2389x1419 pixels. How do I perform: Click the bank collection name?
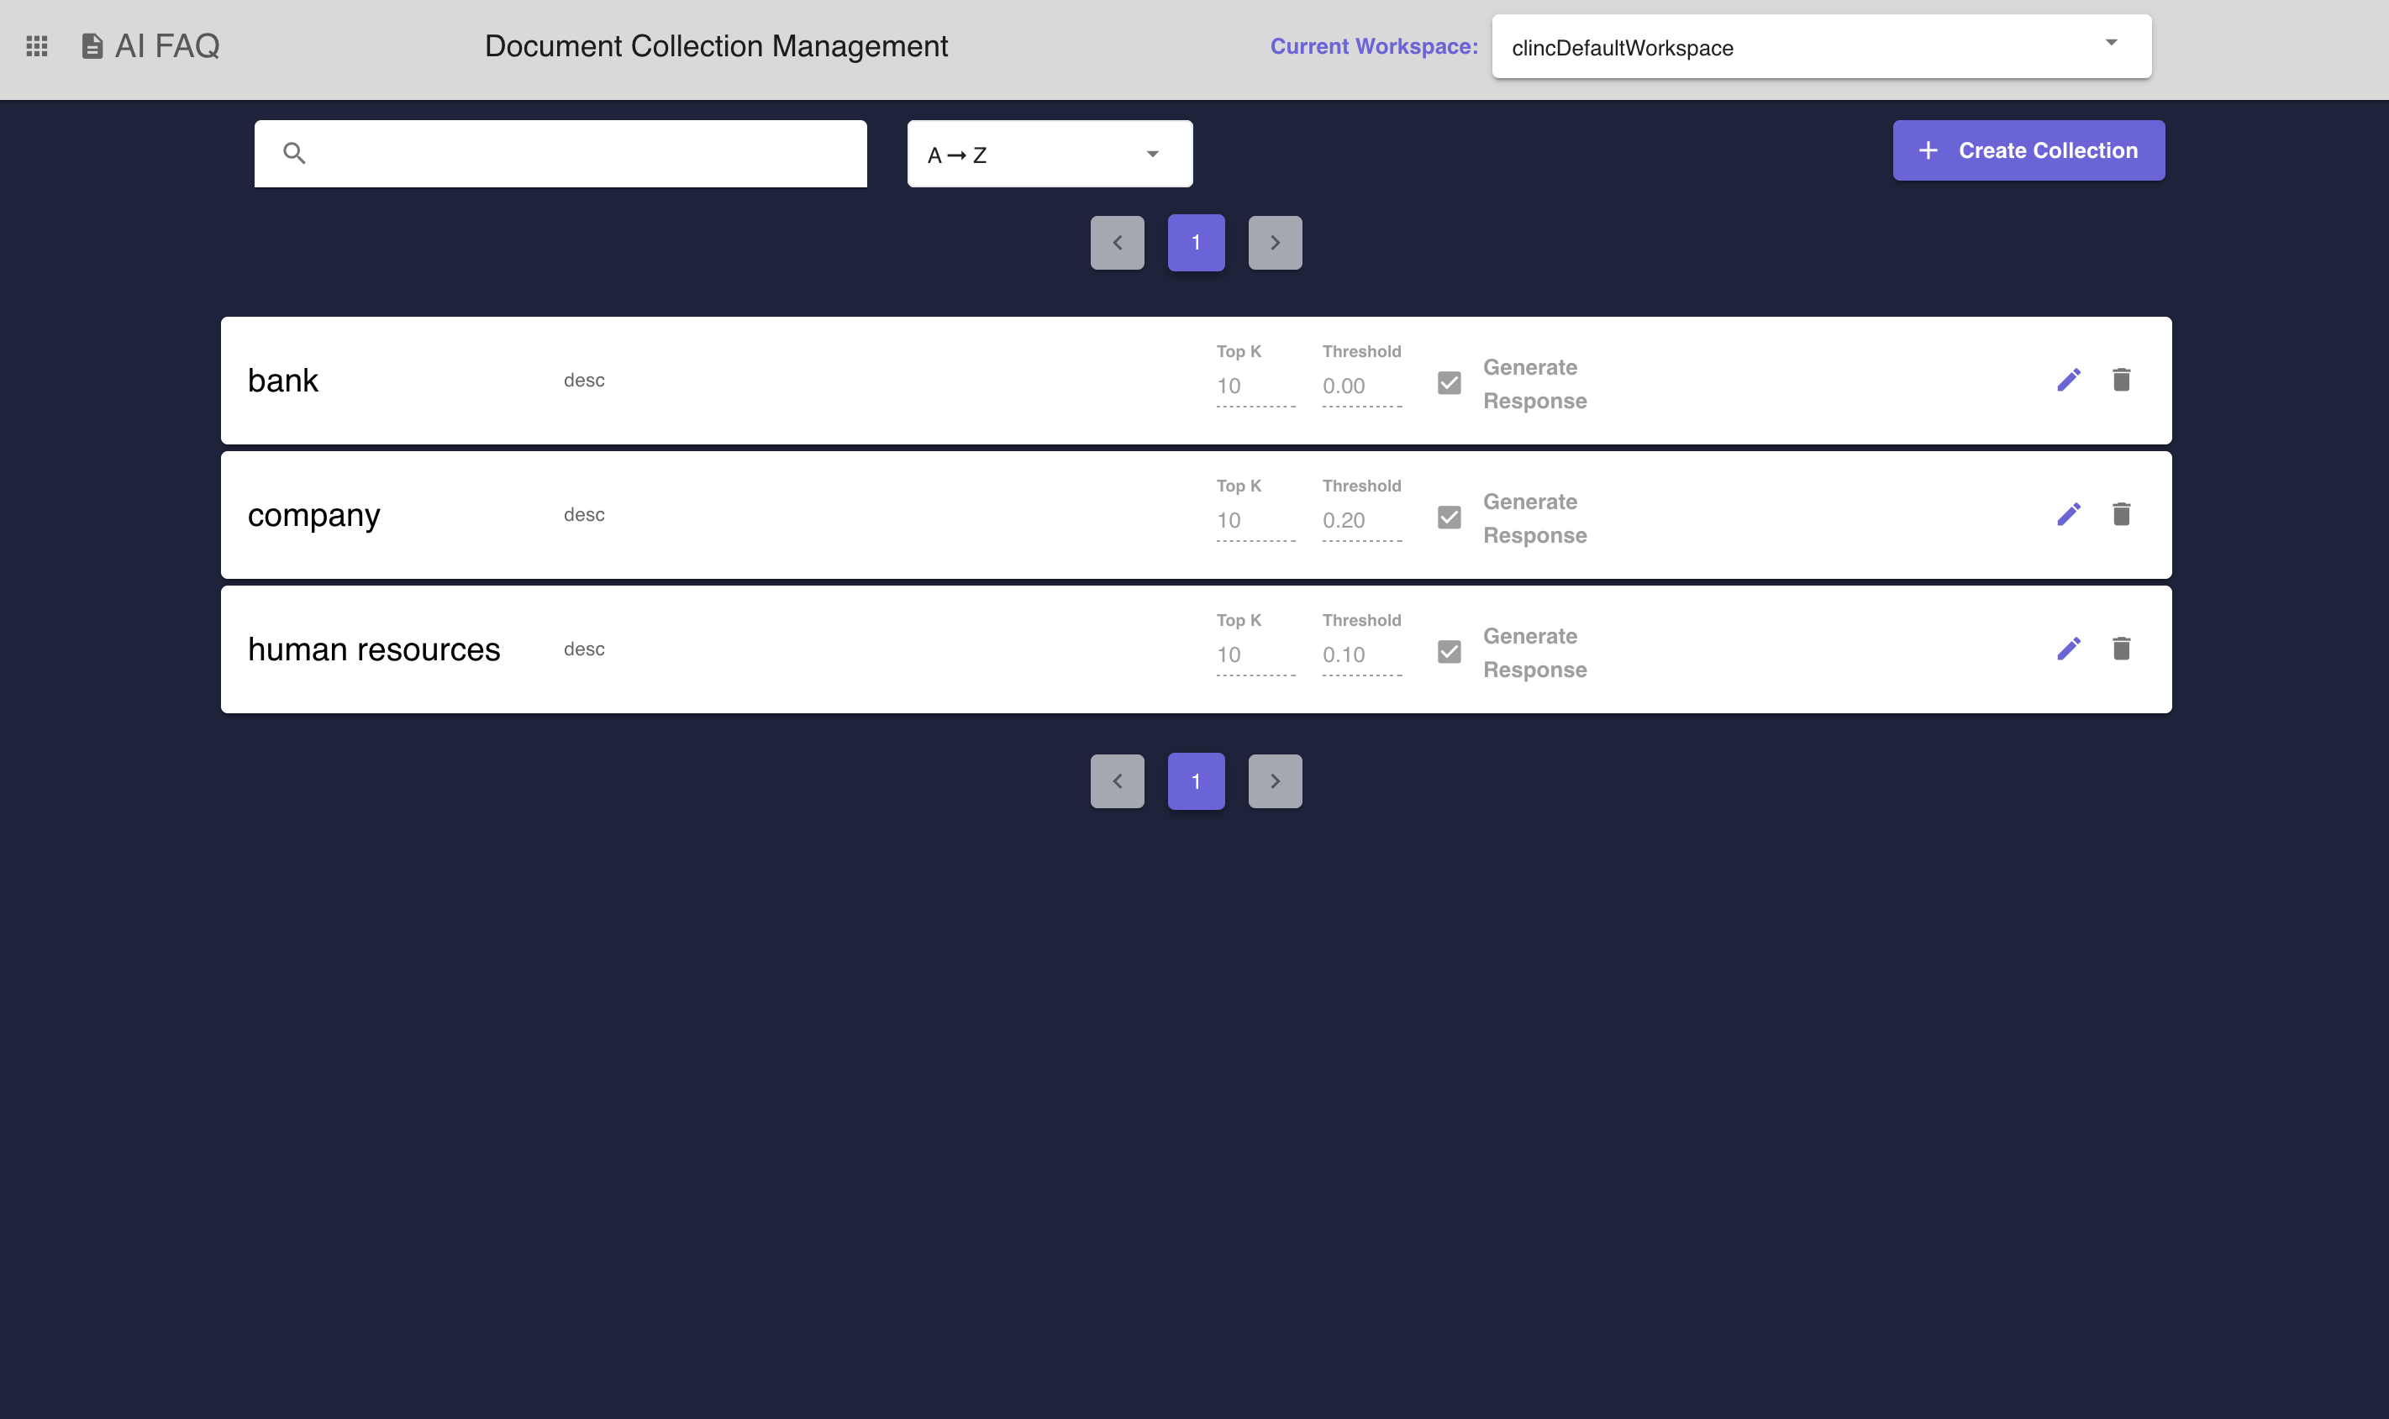tap(282, 381)
